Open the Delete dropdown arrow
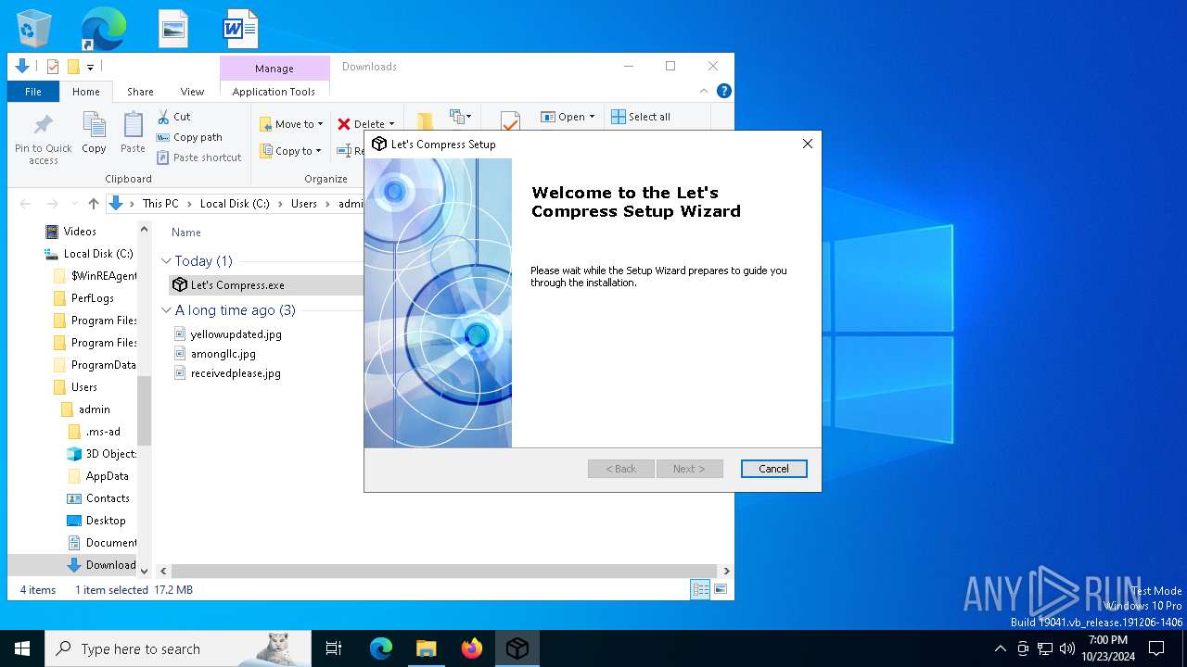Viewport: 1187px width, 667px height. [x=391, y=124]
